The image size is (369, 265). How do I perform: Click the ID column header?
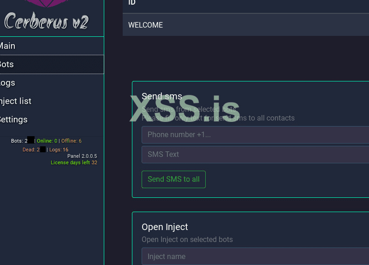(x=132, y=3)
